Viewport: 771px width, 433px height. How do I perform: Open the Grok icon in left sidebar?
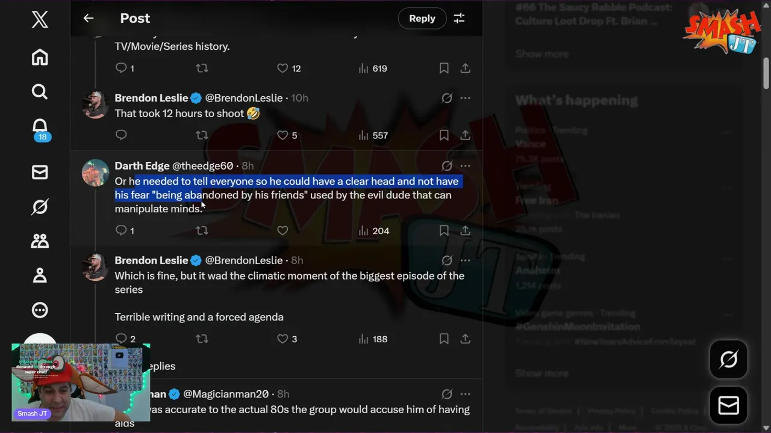pos(40,207)
